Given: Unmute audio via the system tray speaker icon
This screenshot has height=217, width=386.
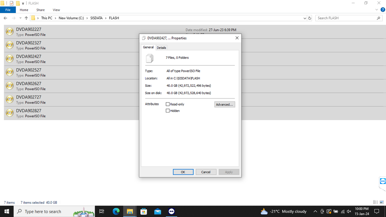Looking at the screenshot, I should pyautogui.click(x=349, y=211).
